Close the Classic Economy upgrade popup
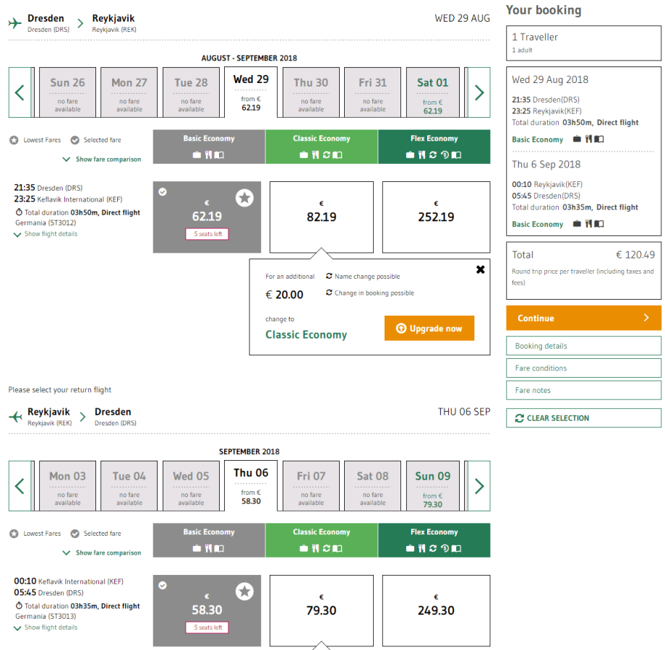The width and height of the screenshot is (665, 650). coord(480,269)
